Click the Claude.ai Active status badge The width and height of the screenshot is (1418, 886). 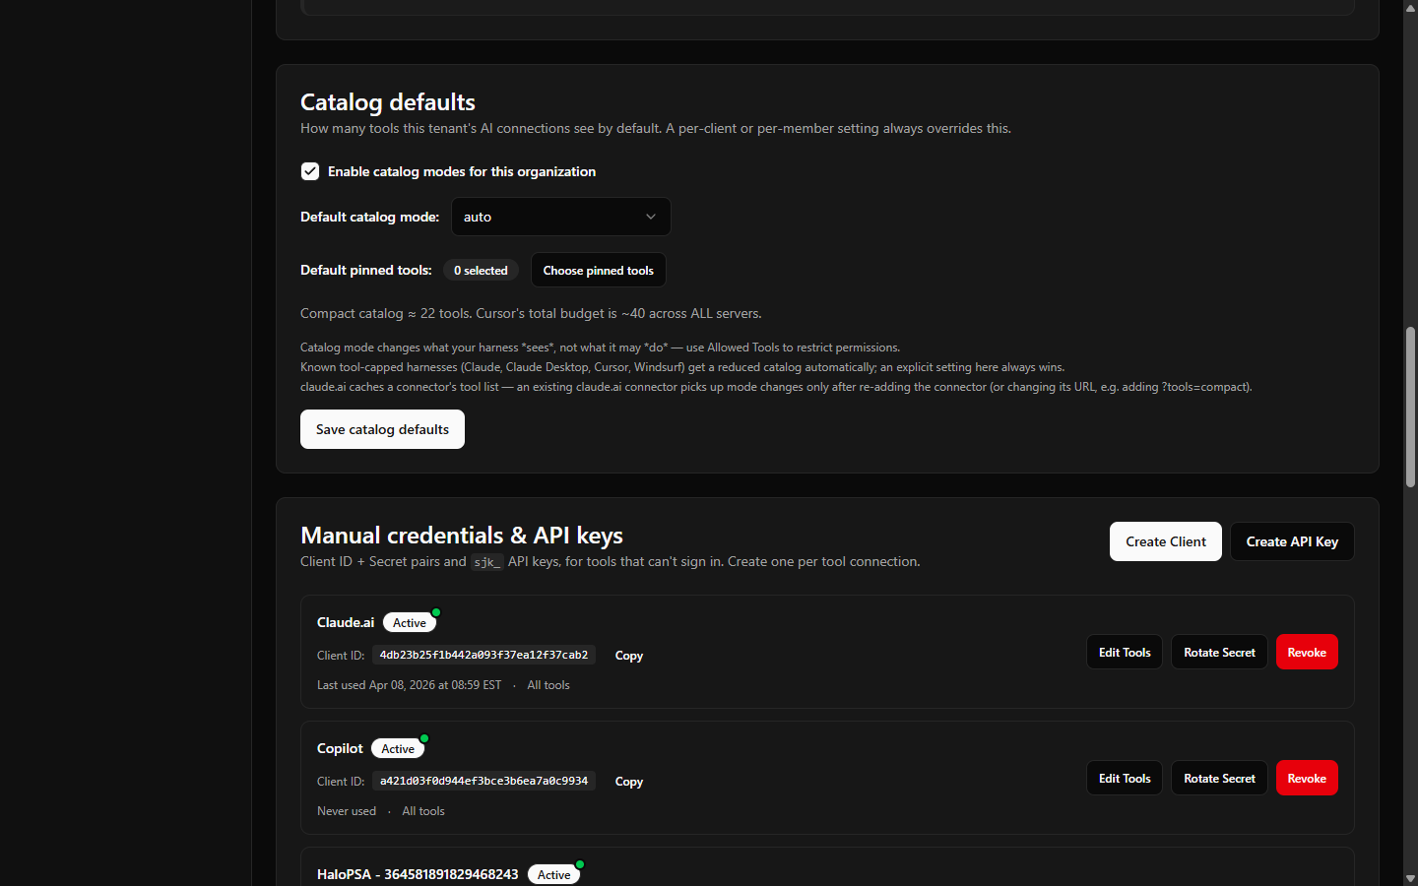pyautogui.click(x=410, y=622)
